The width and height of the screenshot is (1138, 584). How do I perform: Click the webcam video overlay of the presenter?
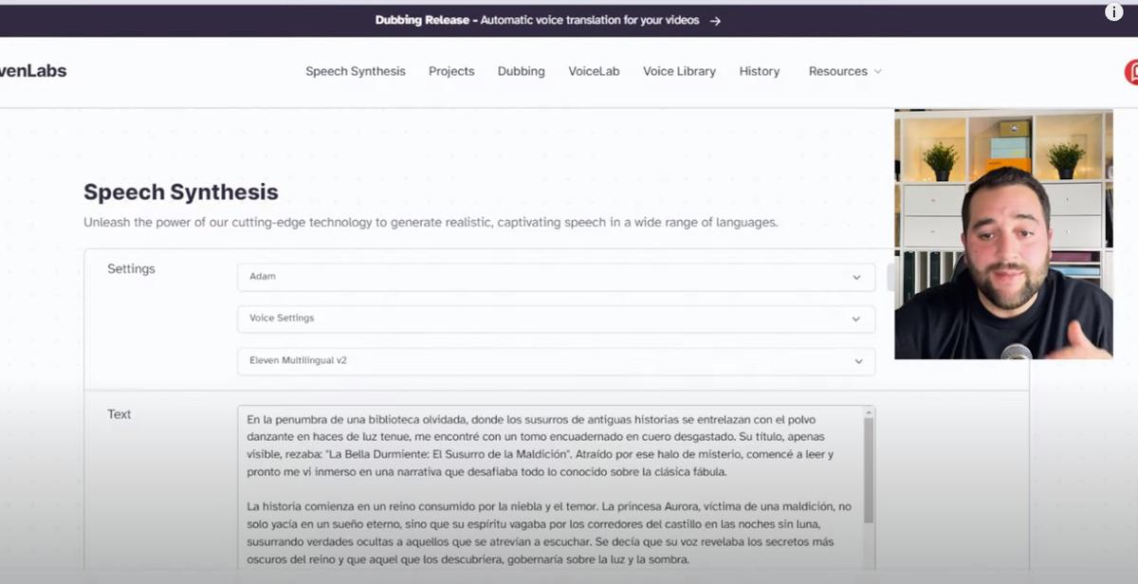1003,234
